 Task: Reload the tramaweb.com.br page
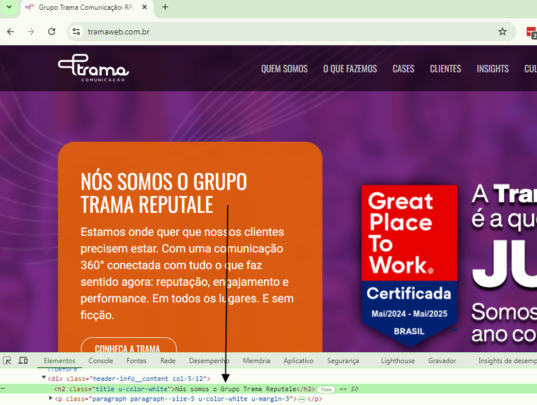(x=52, y=32)
